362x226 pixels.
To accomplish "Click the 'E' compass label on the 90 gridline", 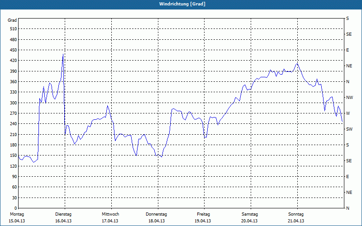I will coord(348,177).
